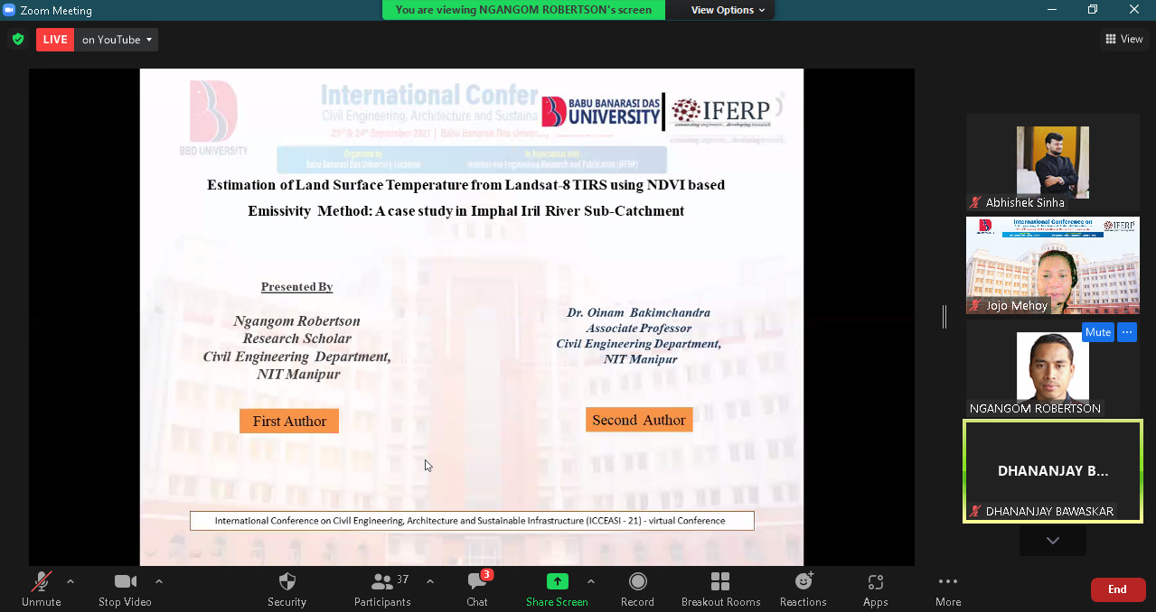Click the Chat unread badge showing 3
1156x612 pixels.
click(x=487, y=575)
